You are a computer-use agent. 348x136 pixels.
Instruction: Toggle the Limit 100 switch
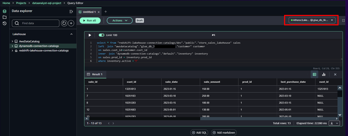tap(101, 35)
